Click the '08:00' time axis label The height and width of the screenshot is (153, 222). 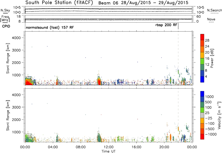(x=80, y=147)
